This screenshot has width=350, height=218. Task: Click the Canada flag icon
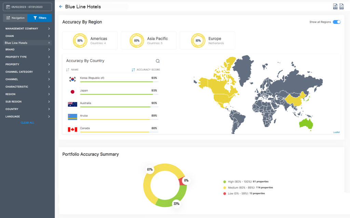coord(72,129)
